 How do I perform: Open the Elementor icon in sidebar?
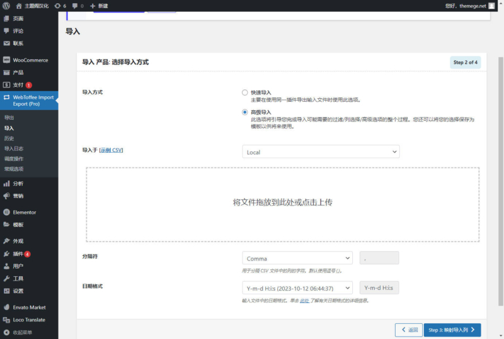tap(6, 212)
